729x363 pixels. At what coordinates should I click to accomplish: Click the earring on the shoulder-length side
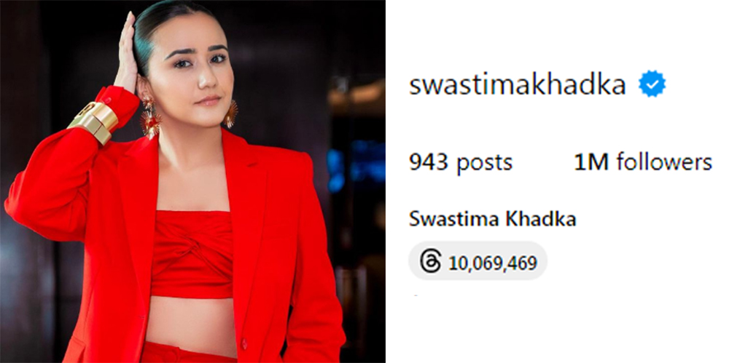click(230, 113)
